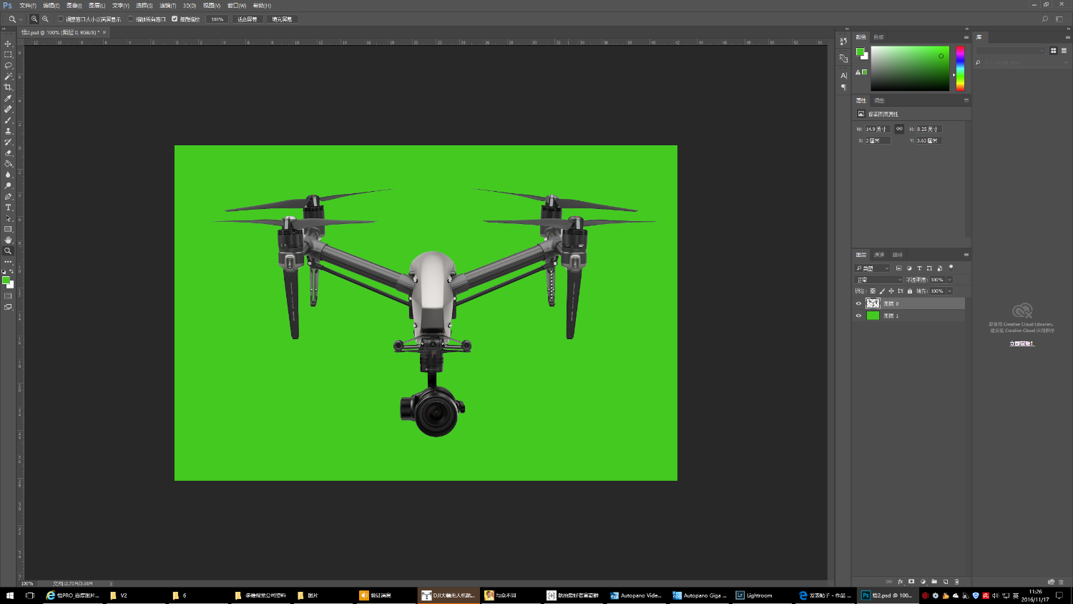This screenshot has width=1073, height=604.
Task: Click Zoom In icon in options bar
Action: 34,19
